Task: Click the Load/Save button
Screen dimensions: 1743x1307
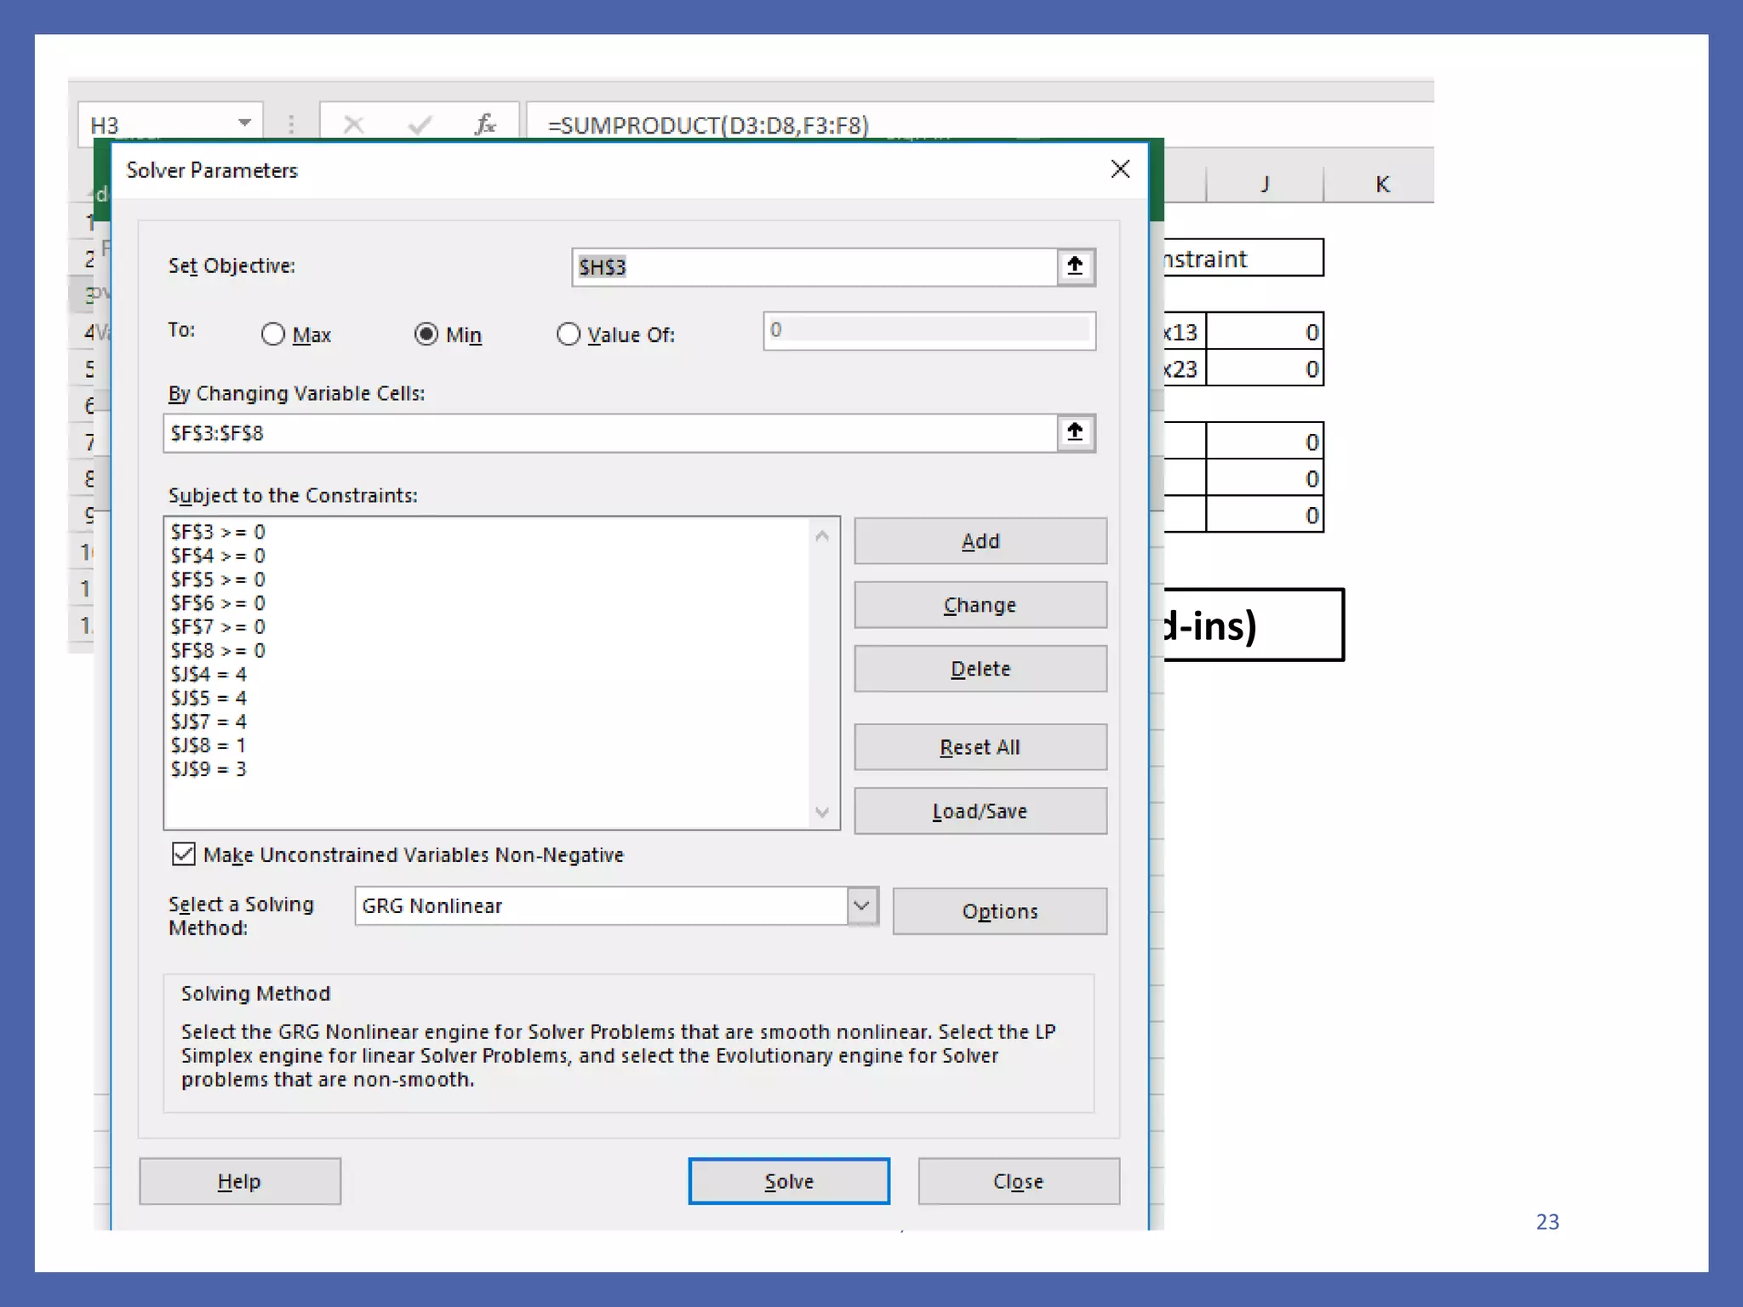Action: point(980,811)
